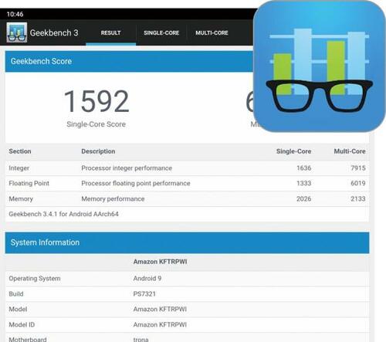Click the large Geekbench glasses logo overlay
This screenshot has height=342, width=386.
(x=320, y=66)
